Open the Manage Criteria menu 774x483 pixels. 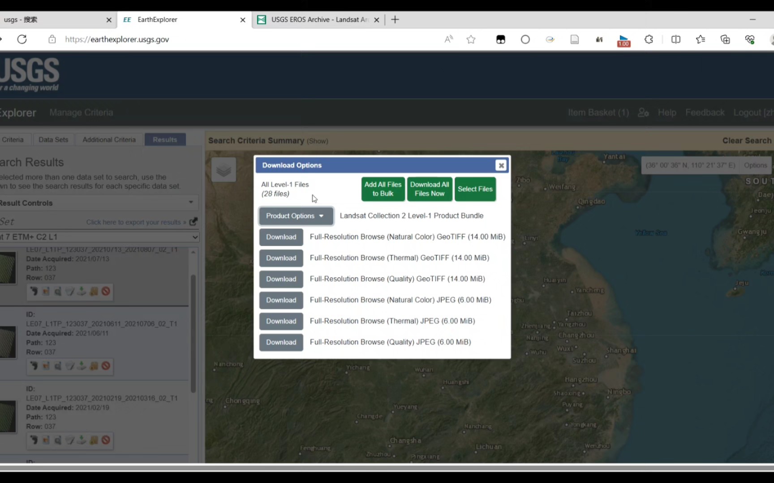click(81, 113)
